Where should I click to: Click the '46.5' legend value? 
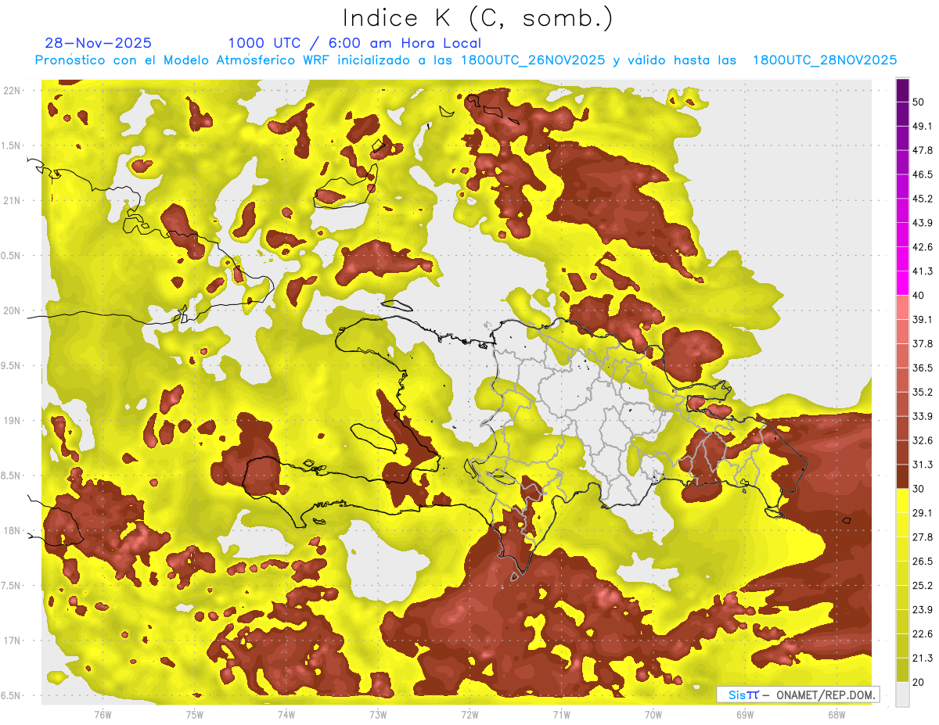(923, 174)
